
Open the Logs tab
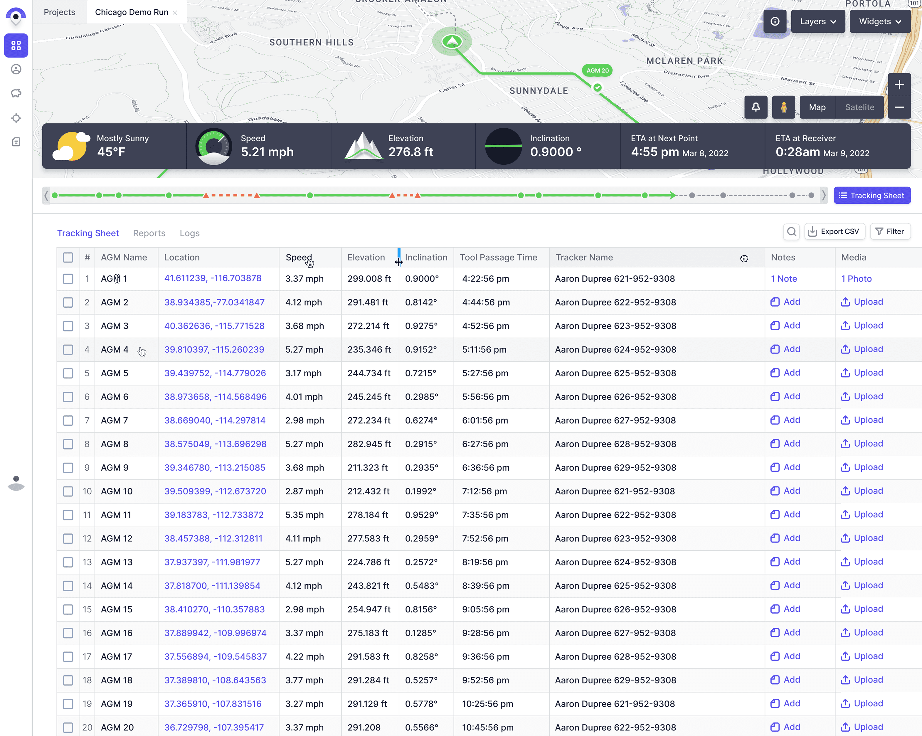point(189,233)
